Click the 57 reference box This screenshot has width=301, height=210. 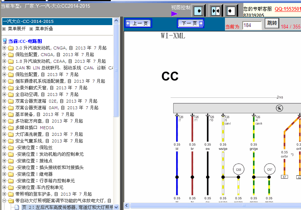click(x=284, y=177)
